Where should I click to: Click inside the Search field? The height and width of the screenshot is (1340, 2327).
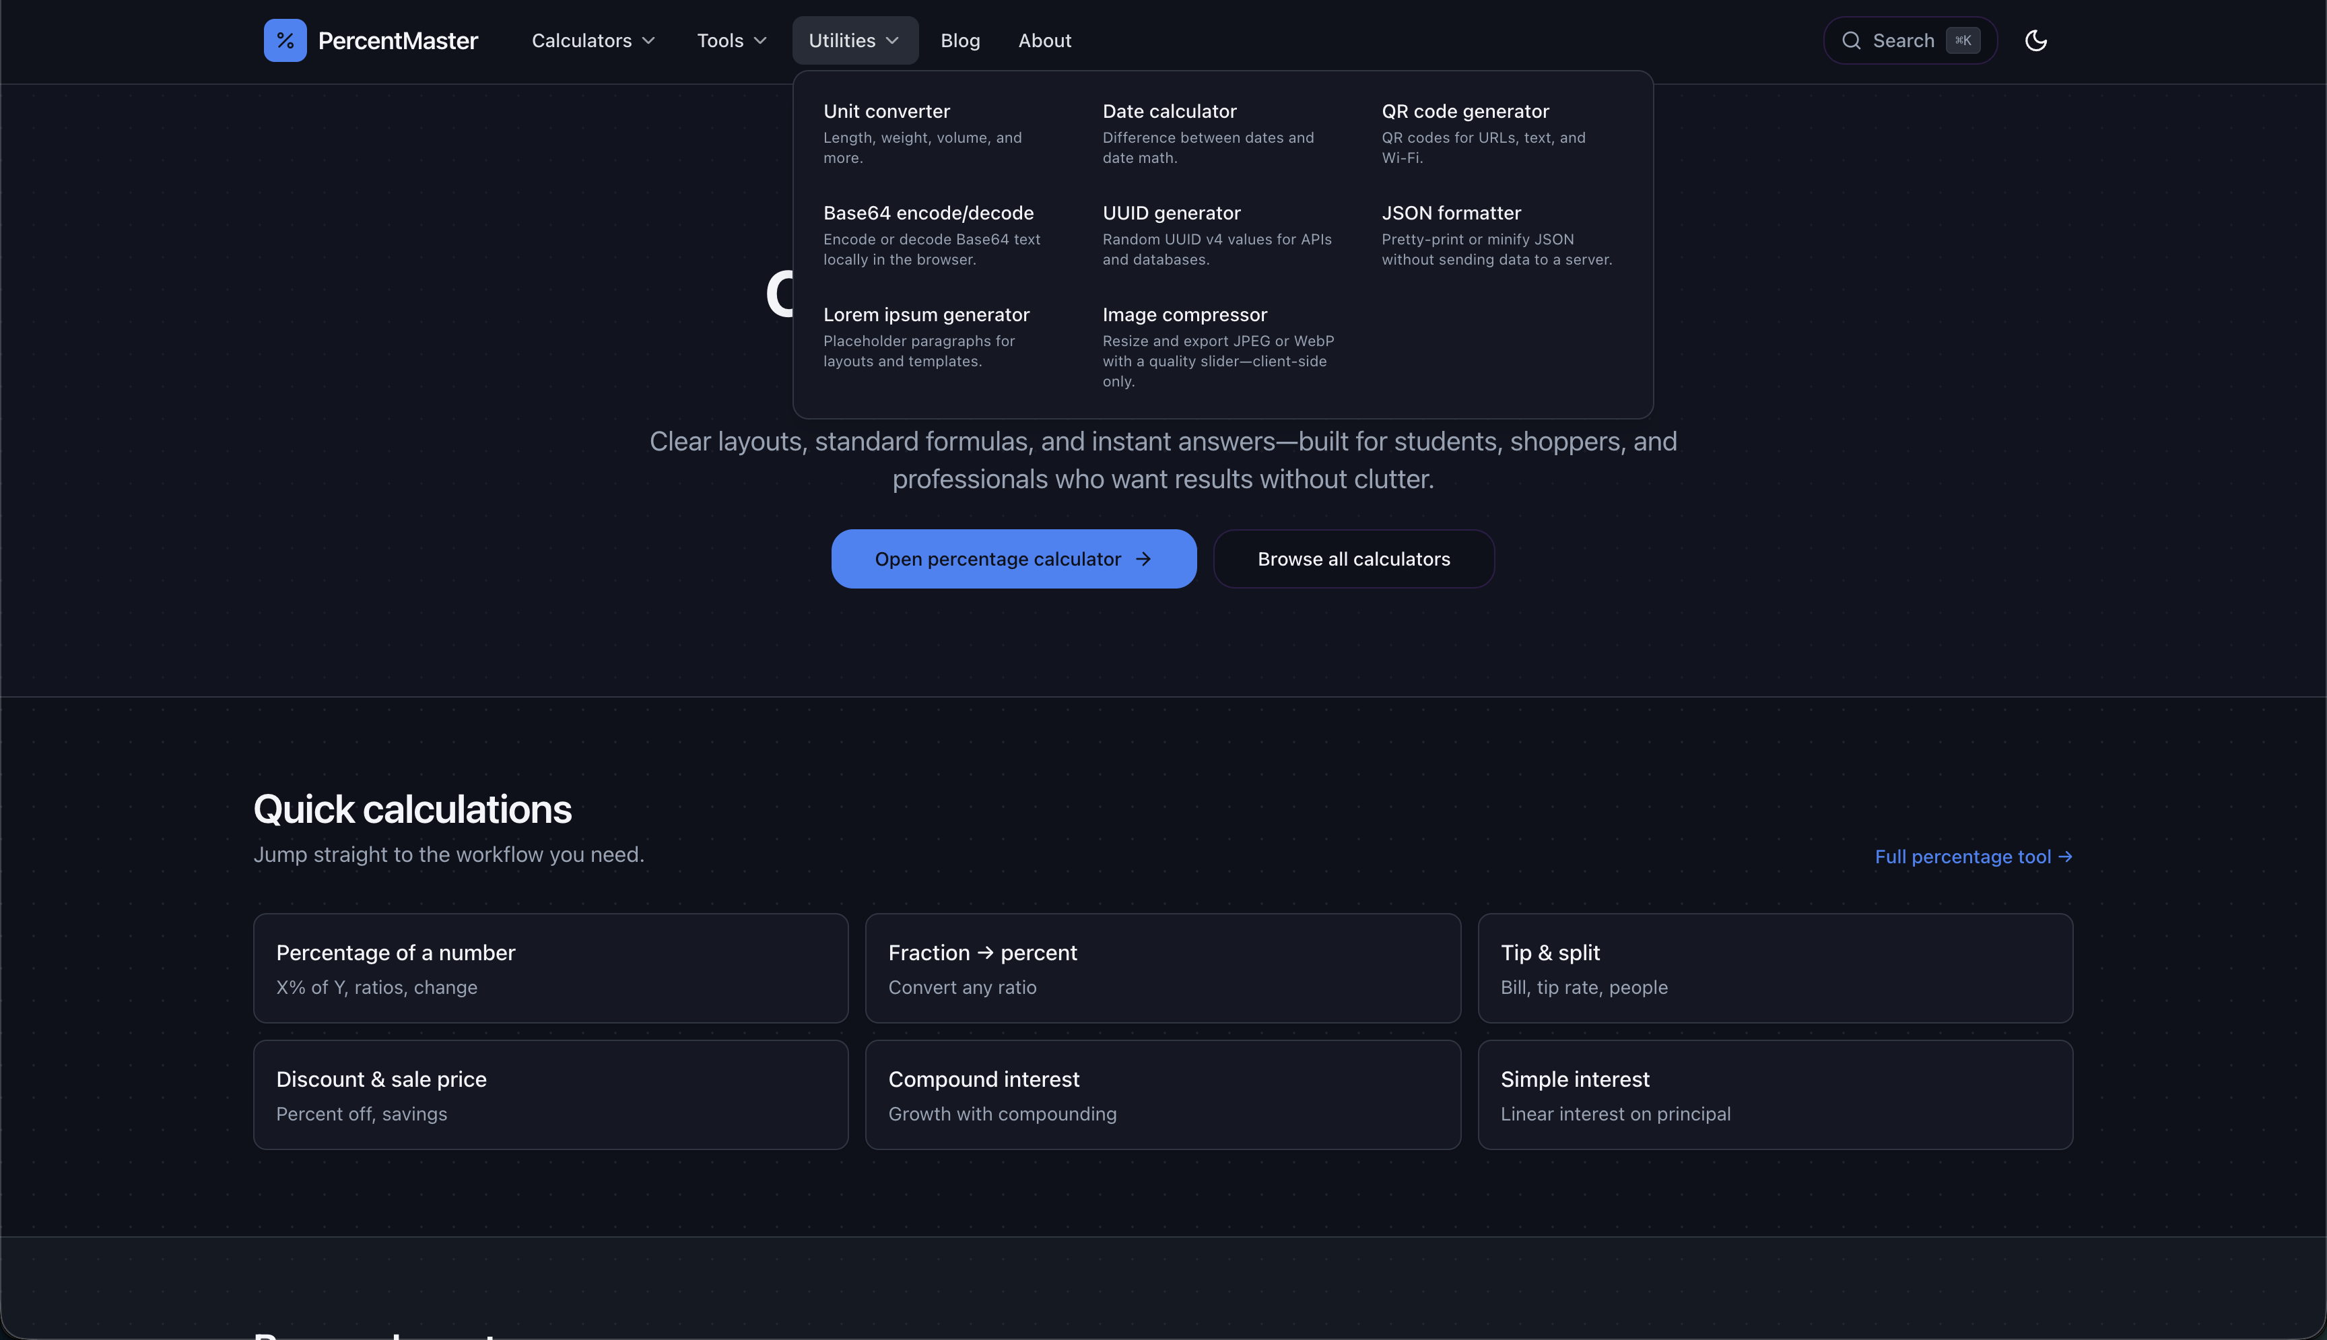[1903, 40]
